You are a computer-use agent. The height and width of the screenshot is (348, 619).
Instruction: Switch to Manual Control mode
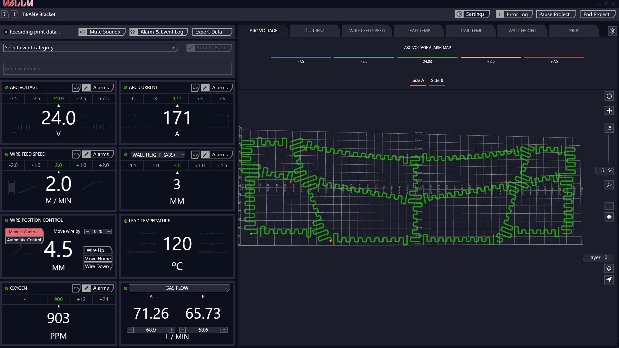[23, 232]
